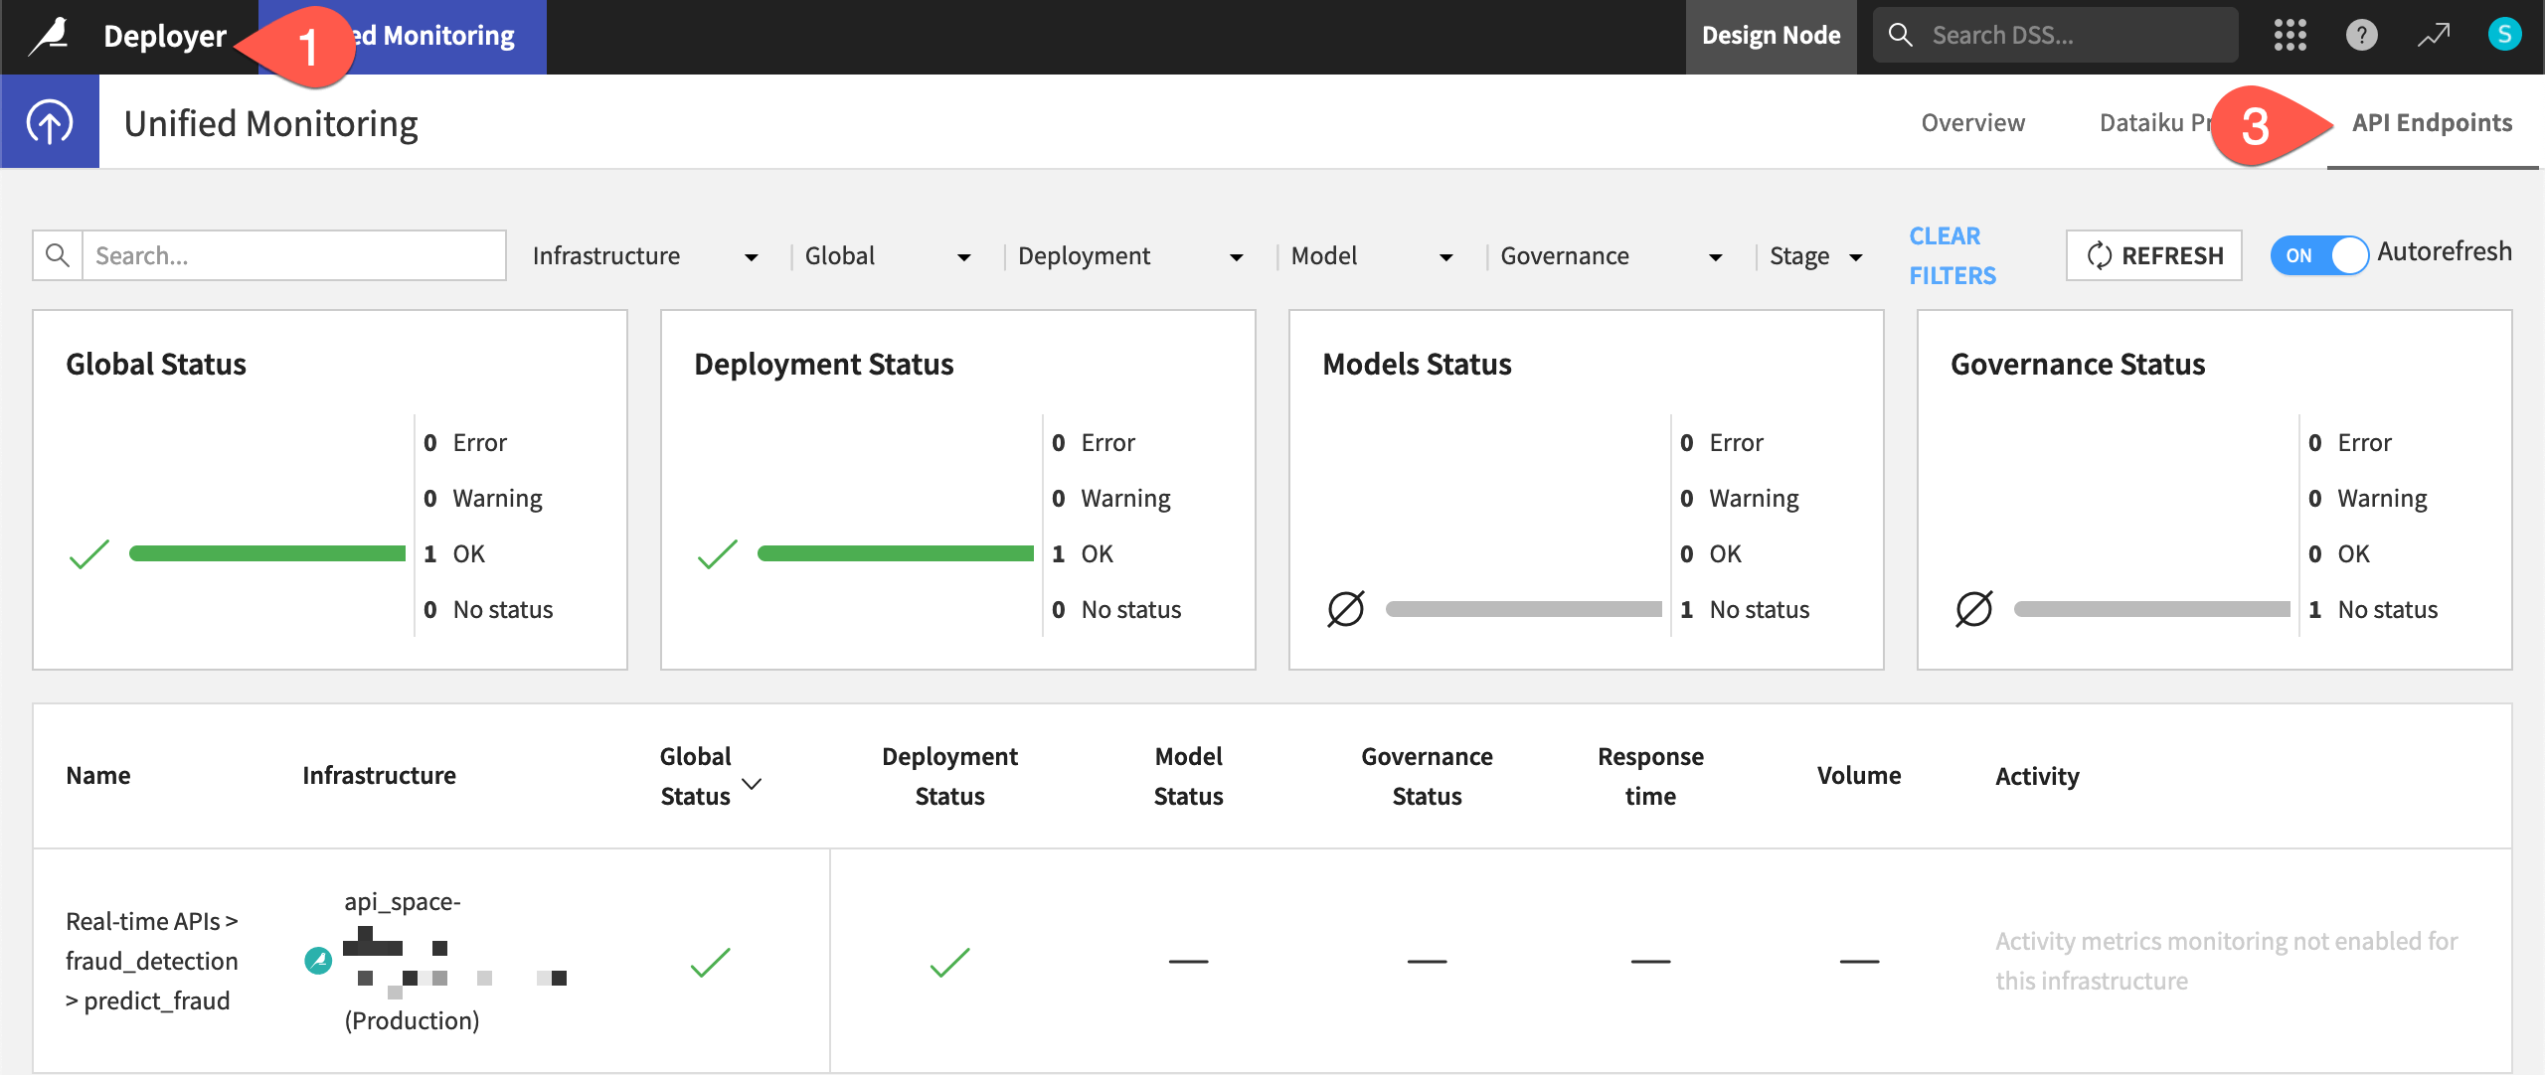Switch to the Overview tab
This screenshot has height=1075, width=2545.
[1972, 122]
